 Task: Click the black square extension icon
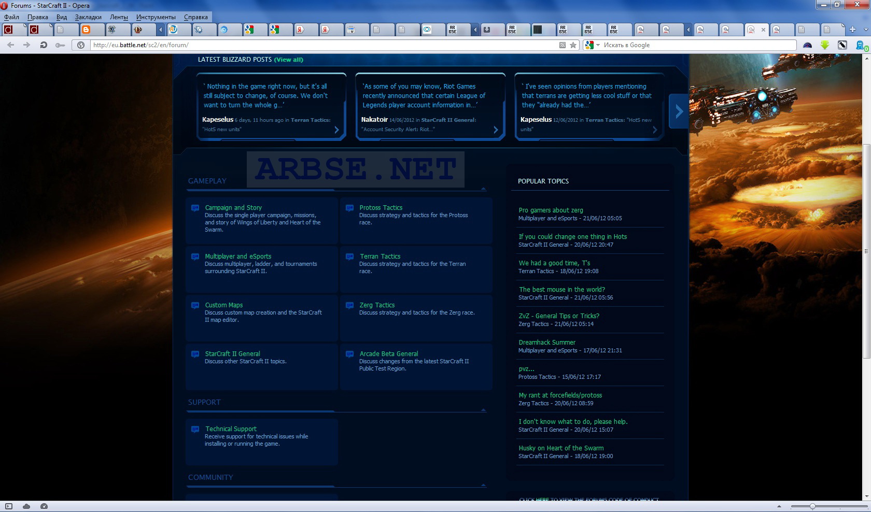point(842,45)
